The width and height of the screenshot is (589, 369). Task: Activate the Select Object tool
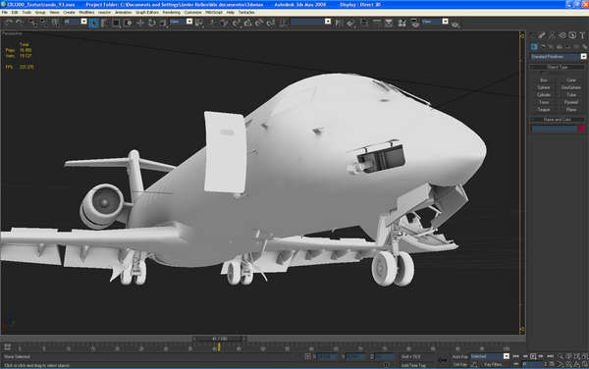point(93,24)
